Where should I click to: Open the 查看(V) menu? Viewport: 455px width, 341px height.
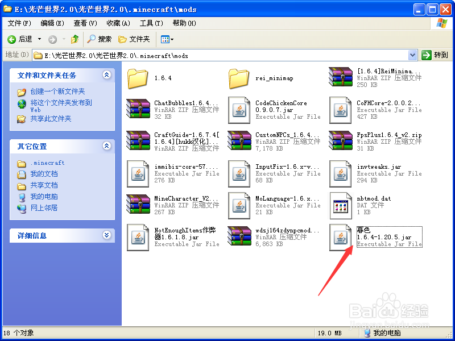click(x=85, y=23)
